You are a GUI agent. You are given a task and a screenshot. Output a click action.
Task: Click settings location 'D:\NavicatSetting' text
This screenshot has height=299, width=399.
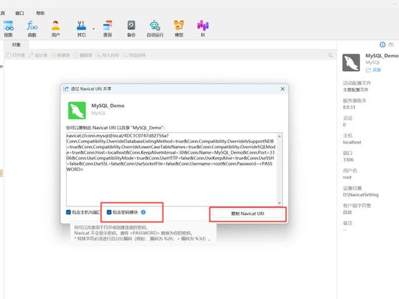click(361, 195)
